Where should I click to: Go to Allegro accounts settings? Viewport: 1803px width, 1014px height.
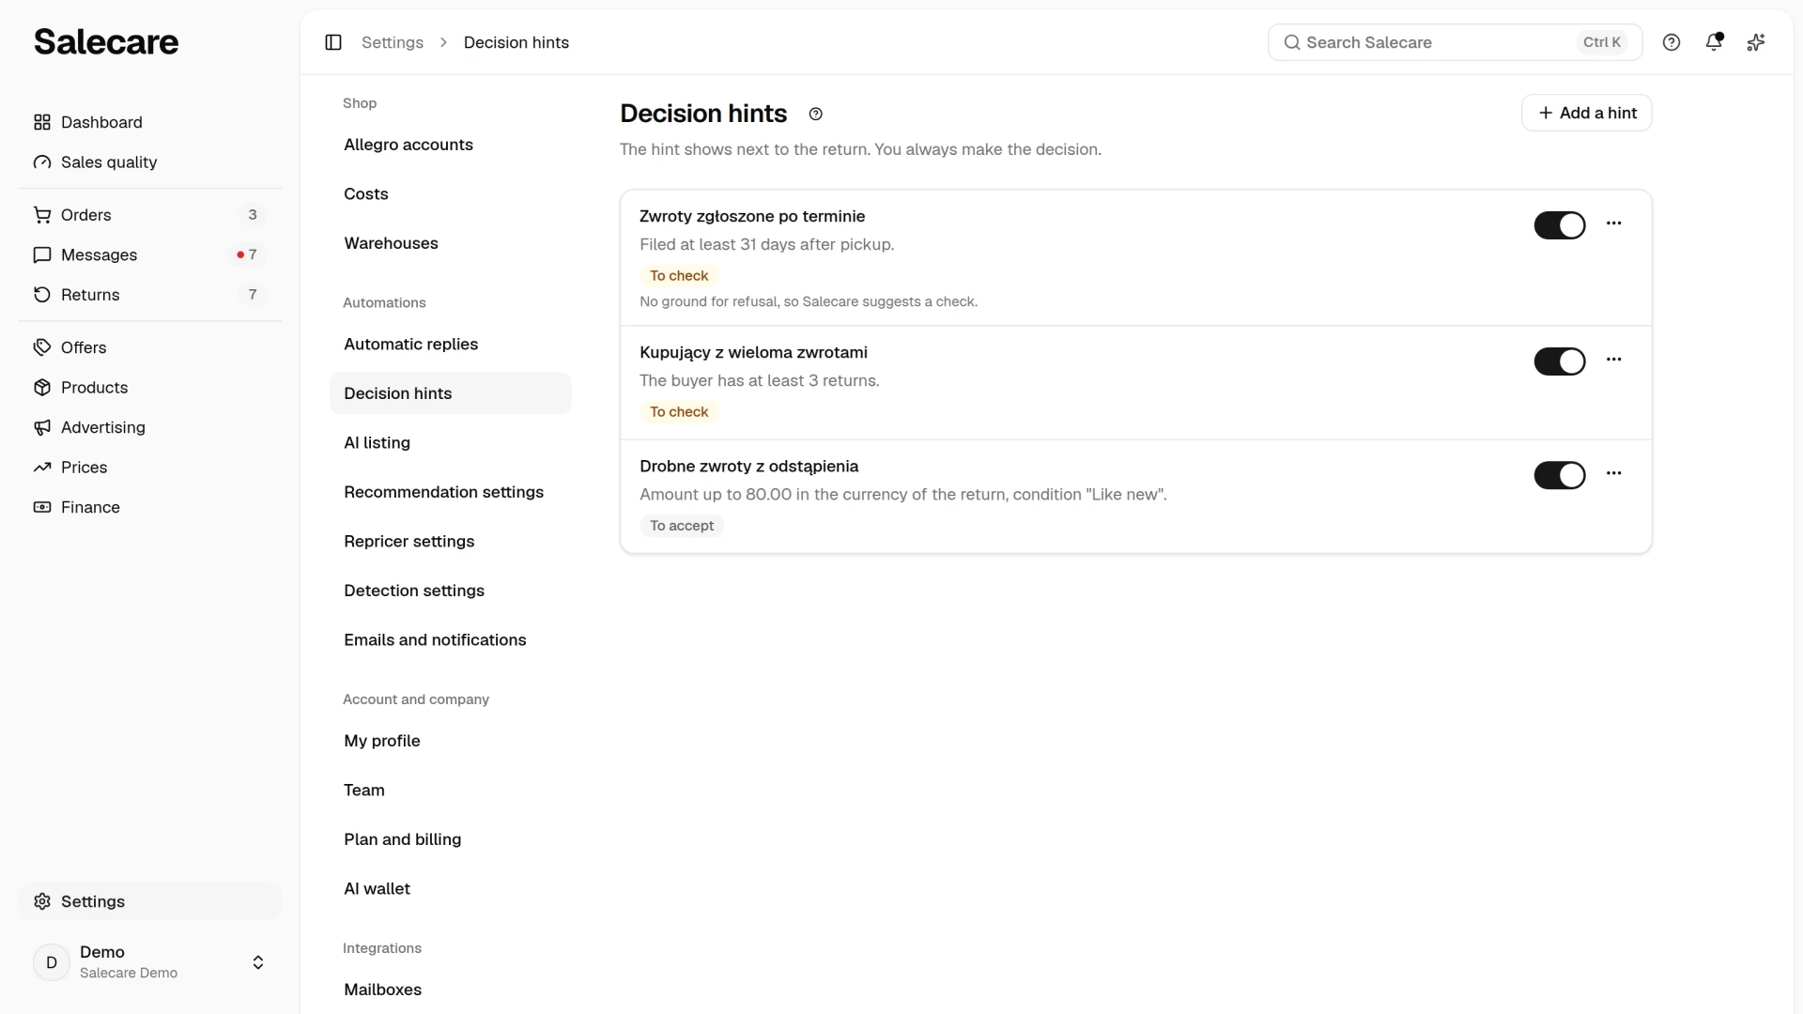(x=450, y=145)
